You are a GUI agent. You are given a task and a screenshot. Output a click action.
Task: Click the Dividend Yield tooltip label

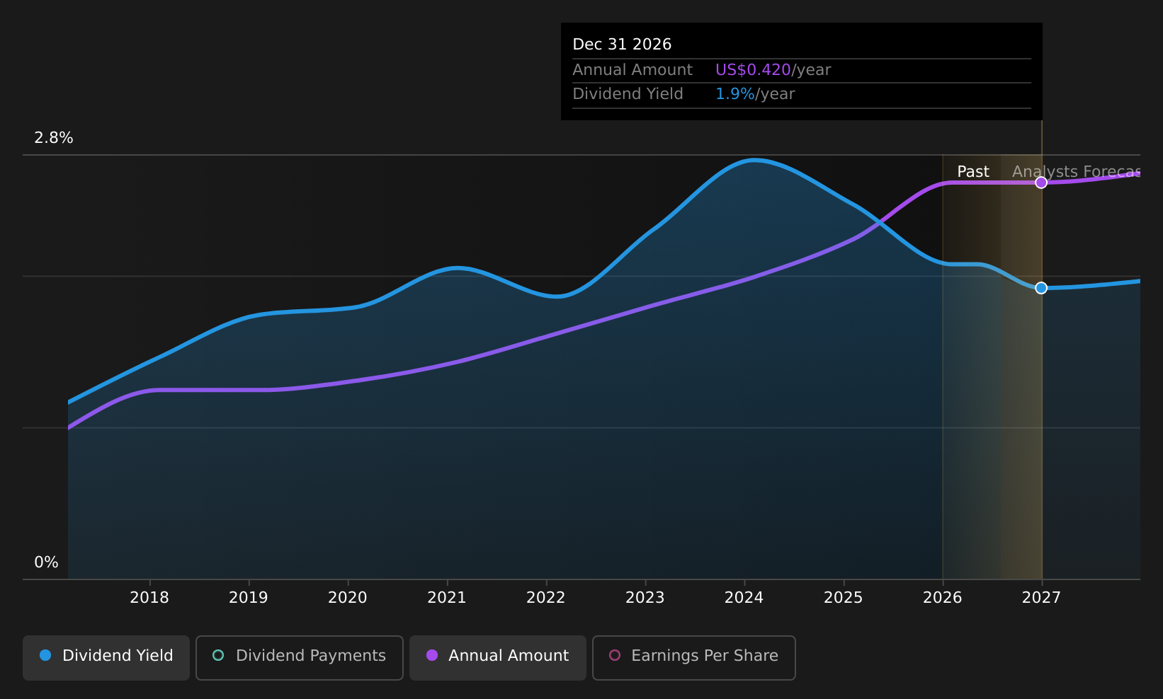pos(628,94)
